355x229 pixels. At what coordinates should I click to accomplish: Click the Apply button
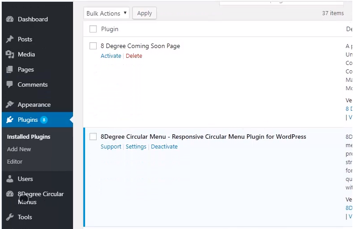(144, 13)
